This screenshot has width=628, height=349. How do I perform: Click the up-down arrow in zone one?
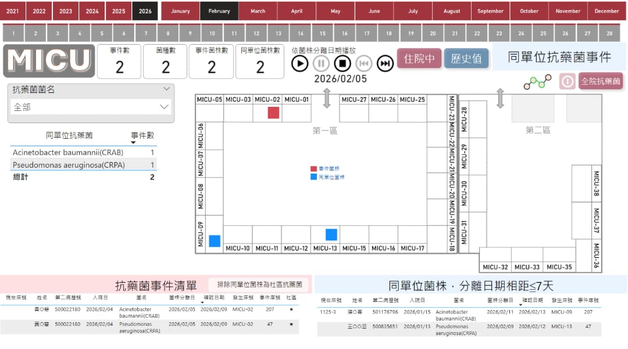tap(327, 98)
